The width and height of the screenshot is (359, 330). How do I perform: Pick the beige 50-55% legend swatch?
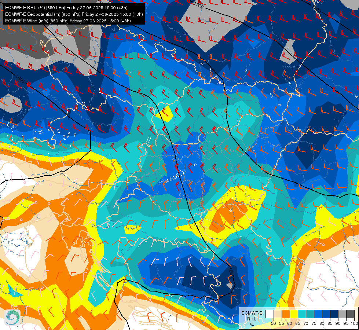tap(278, 314)
